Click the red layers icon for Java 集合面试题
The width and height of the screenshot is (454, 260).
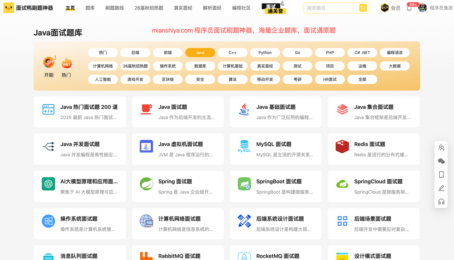[x=342, y=109]
